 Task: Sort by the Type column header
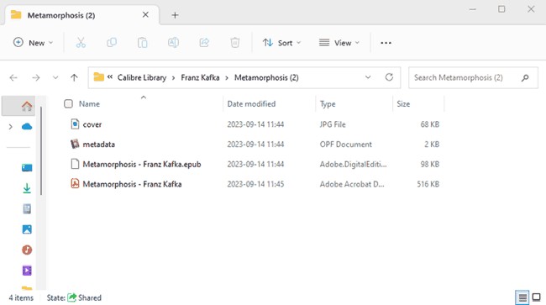pyautogui.click(x=328, y=103)
